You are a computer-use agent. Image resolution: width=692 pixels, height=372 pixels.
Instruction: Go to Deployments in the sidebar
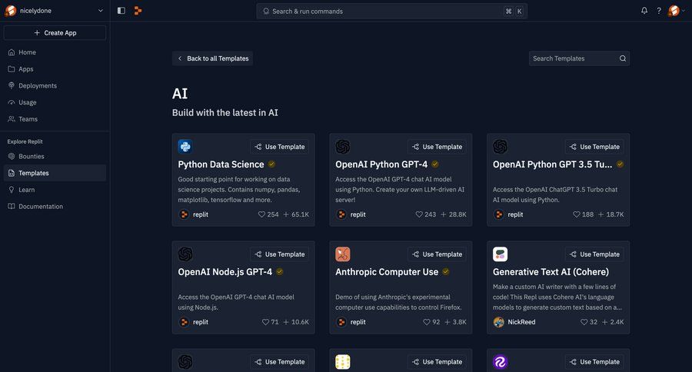click(x=37, y=85)
